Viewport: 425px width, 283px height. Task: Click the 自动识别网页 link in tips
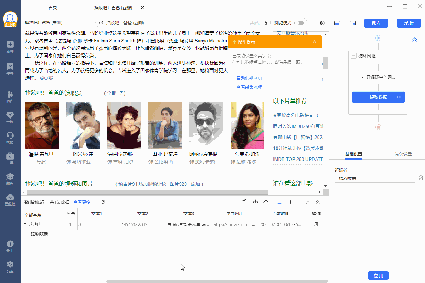(x=249, y=78)
